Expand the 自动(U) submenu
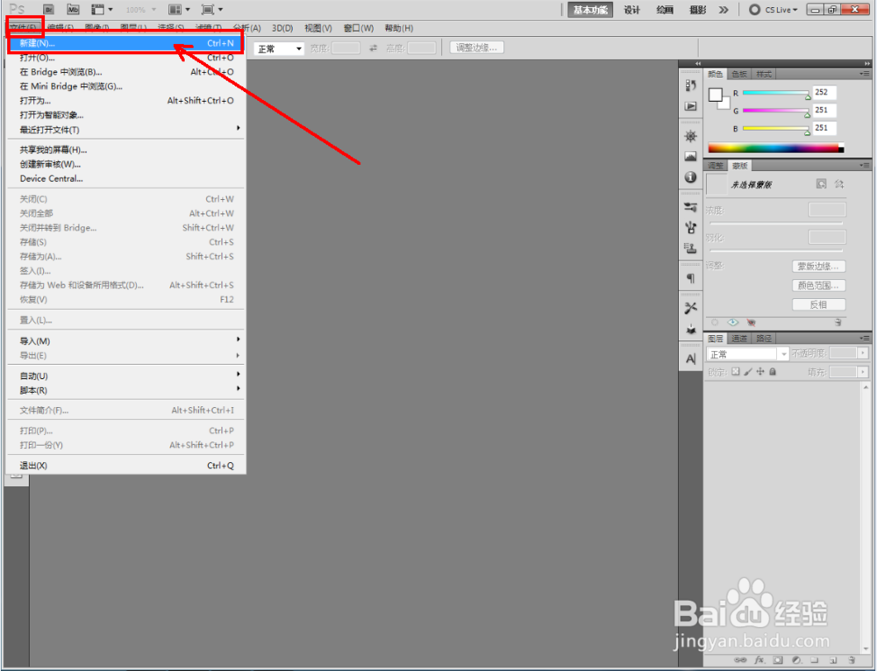 pos(126,375)
